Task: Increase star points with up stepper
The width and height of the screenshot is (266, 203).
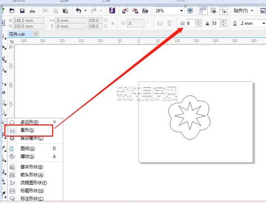Action: tap(198, 21)
